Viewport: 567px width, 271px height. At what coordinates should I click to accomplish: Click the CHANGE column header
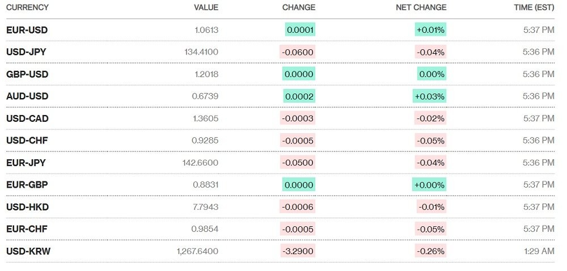click(299, 7)
